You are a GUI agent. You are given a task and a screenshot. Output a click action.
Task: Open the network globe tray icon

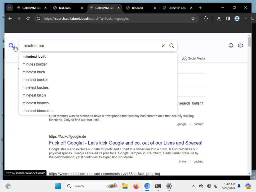[209, 186]
